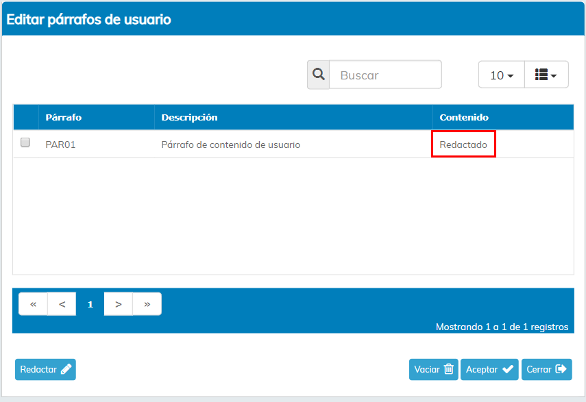Tick the checkbox for row PAR01
This screenshot has height=402, width=586.
(25, 142)
